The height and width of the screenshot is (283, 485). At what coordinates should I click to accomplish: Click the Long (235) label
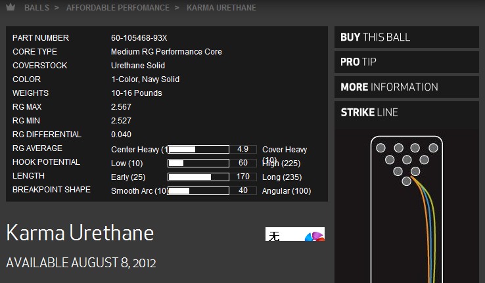click(x=282, y=177)
